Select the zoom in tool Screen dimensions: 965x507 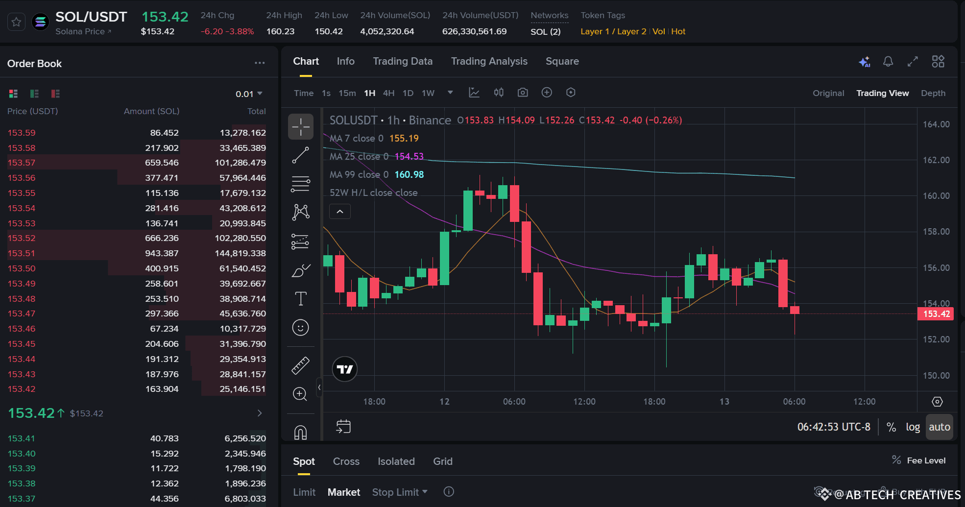point(300,394)
